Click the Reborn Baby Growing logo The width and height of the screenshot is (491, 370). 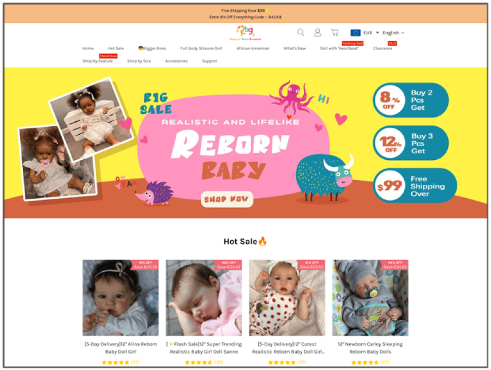[245, 33]
